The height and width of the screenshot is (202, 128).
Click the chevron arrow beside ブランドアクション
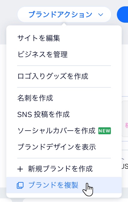[101, 15]
